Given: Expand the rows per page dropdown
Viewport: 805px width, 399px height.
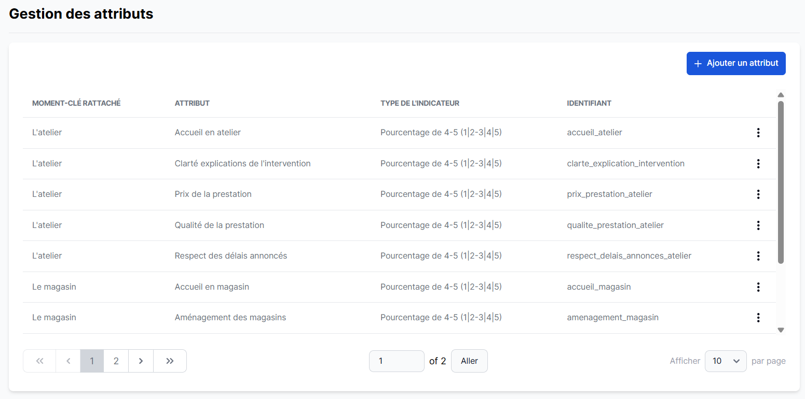Looking at the screenshot, I should point(725,361).
